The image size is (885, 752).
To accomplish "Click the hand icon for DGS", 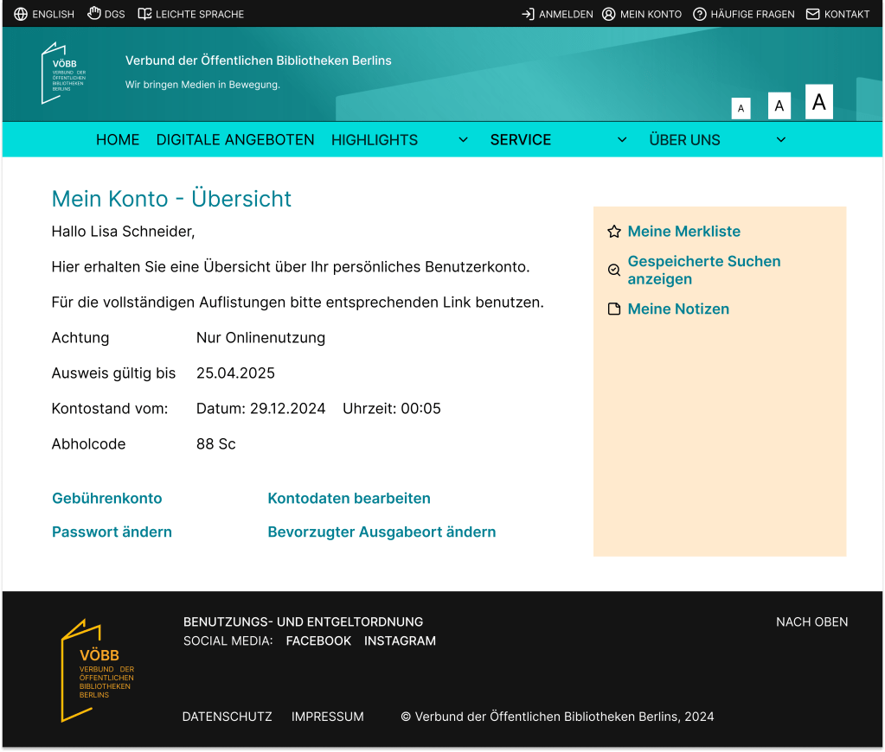I will (94, 14).
